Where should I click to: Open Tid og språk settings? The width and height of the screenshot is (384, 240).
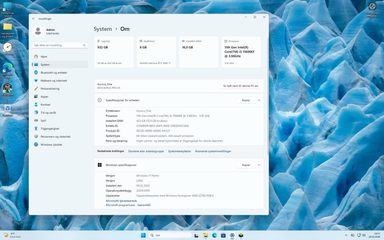pyautogui.click(x=60, y=113)
